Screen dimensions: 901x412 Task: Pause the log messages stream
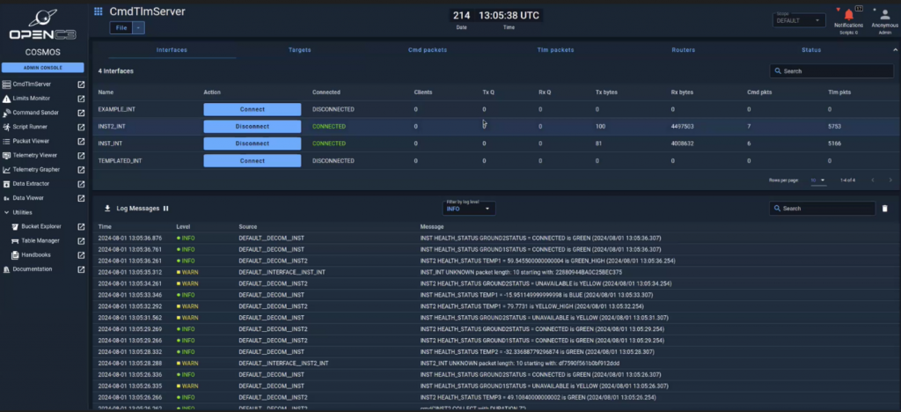[165, 209]
